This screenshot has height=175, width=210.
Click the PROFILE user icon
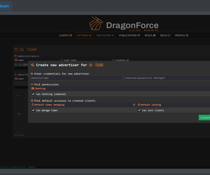coord(187,35)
